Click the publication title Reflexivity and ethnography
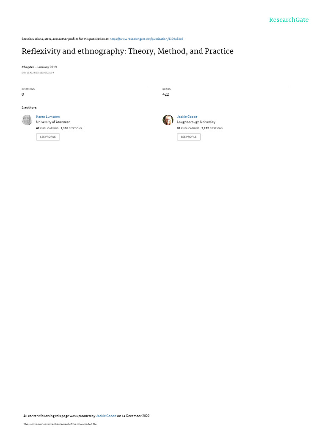The width and height of the screenshot is (325, 434). (127, 51)
